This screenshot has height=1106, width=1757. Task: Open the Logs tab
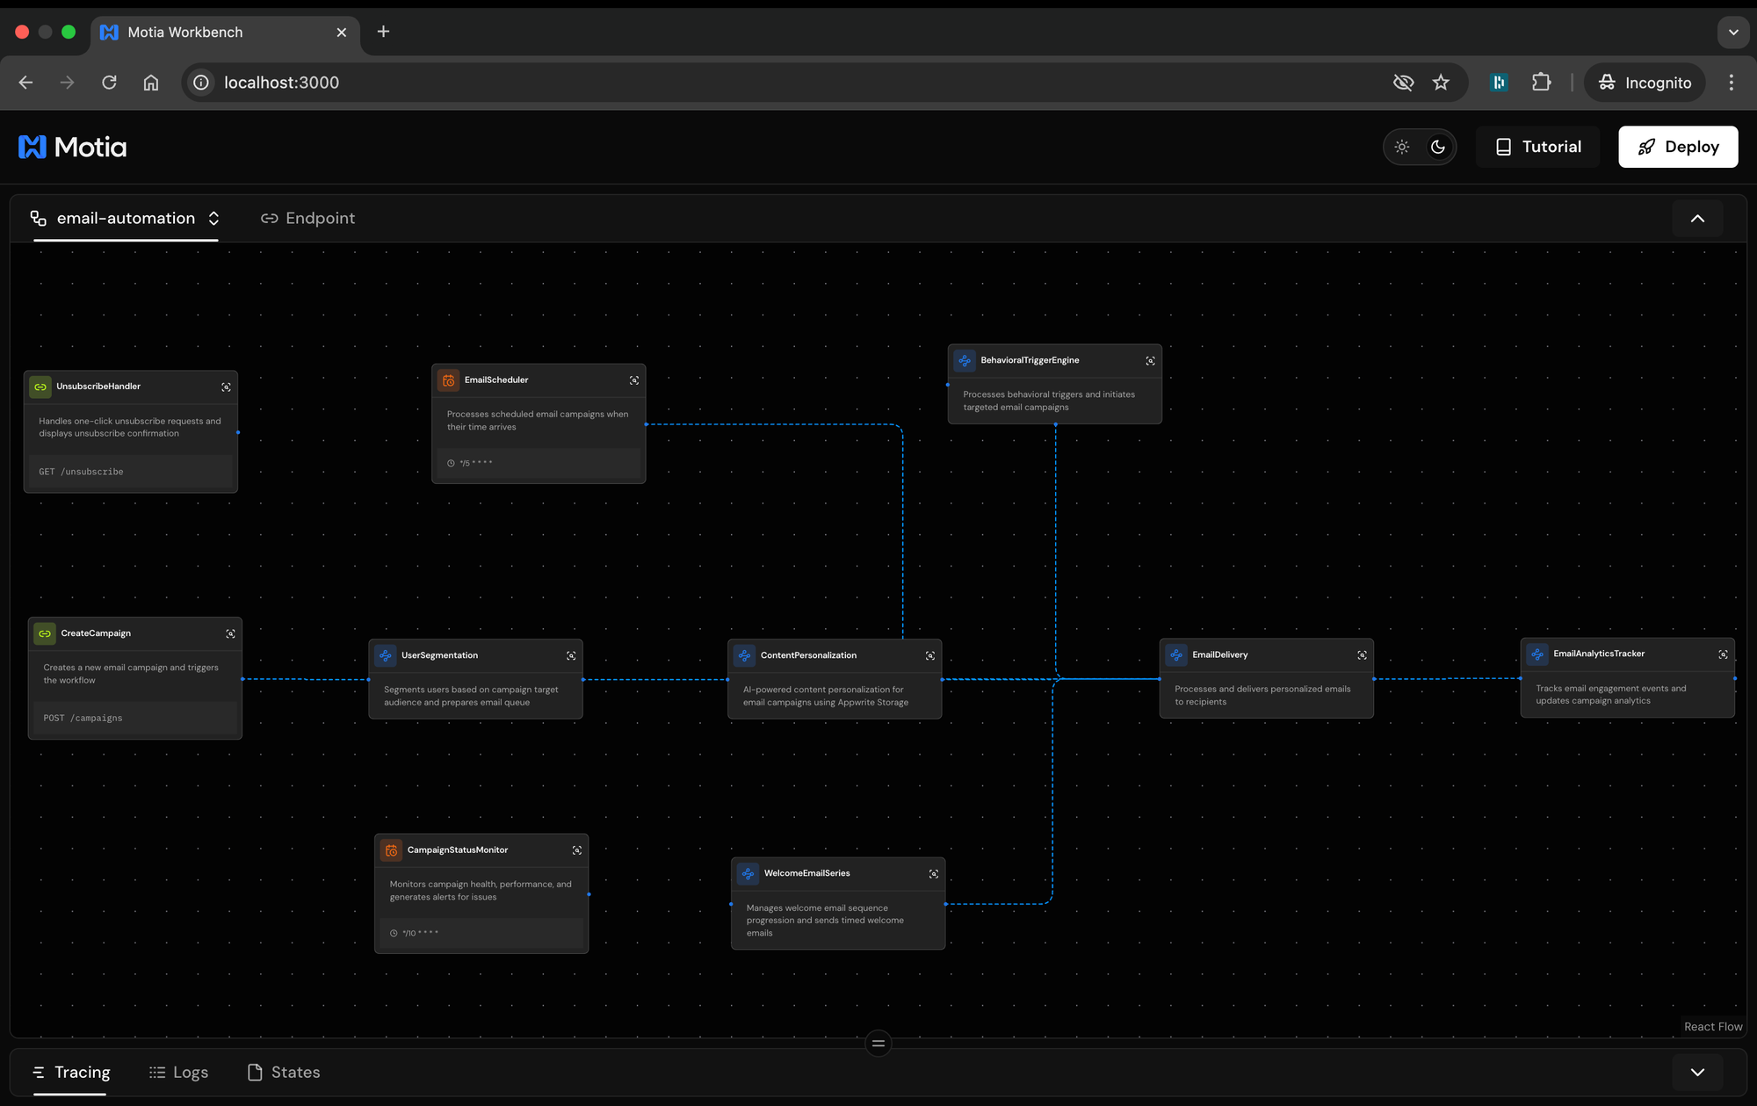pyautogui.click(x=179, y=1072)
